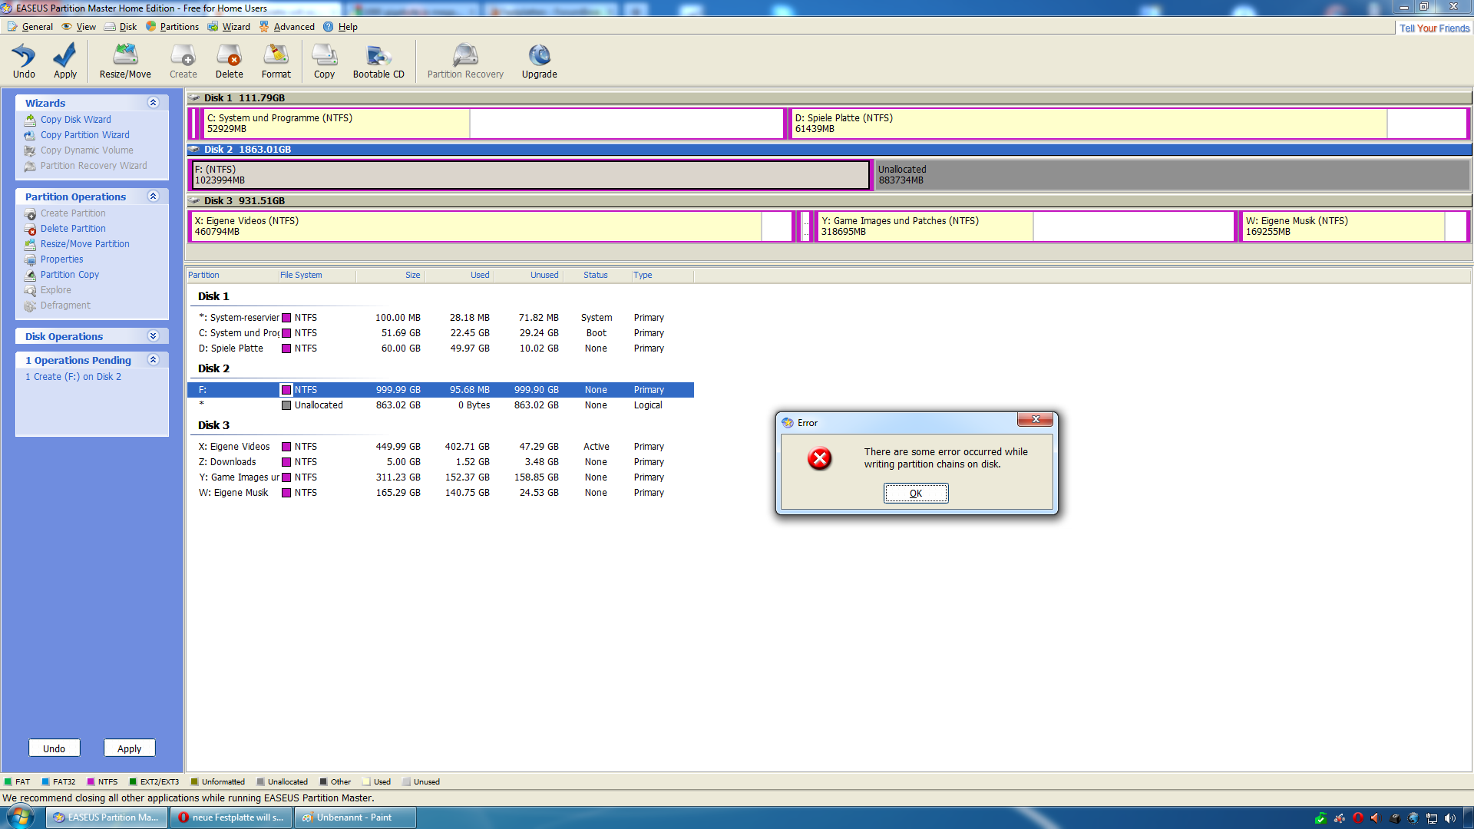The height and width of the screenshot is (829, 1474).
Task: Click the Disk 3 931.51GB header bar
Action: 829,201
